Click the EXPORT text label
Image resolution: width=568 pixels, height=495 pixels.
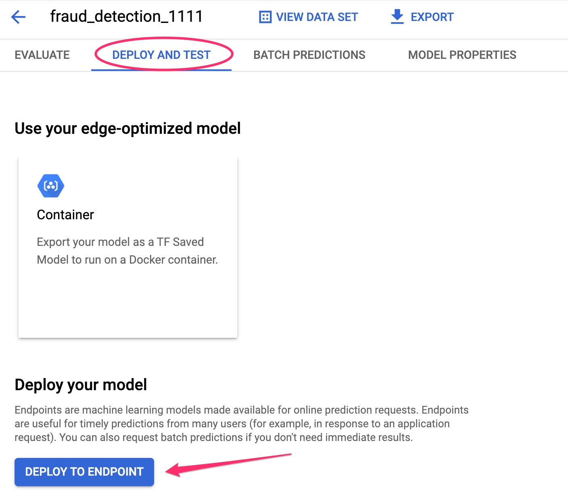[x=432, y=17]
